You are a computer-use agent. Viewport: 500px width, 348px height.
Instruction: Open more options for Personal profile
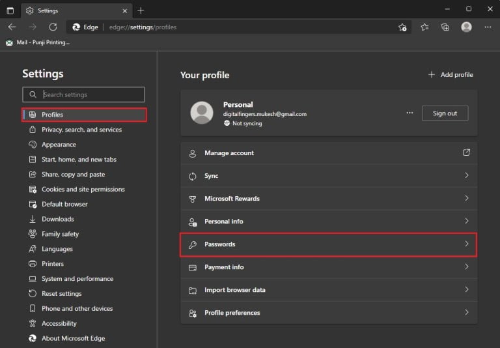tap(410, 113)
